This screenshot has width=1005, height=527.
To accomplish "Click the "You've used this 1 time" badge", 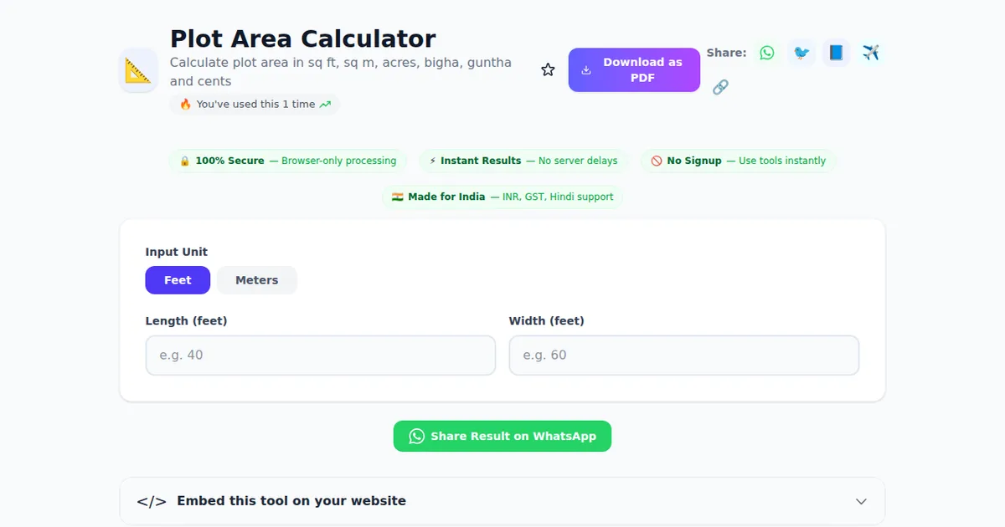I will point(255,105).
